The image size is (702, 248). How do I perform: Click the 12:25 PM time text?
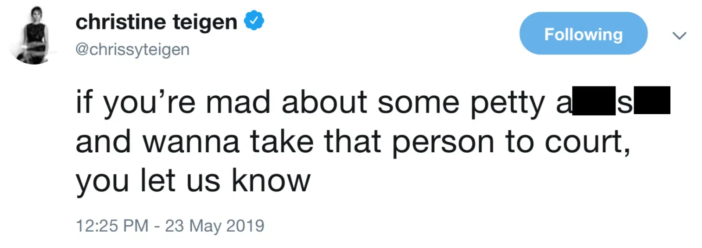tap(112, 226)
